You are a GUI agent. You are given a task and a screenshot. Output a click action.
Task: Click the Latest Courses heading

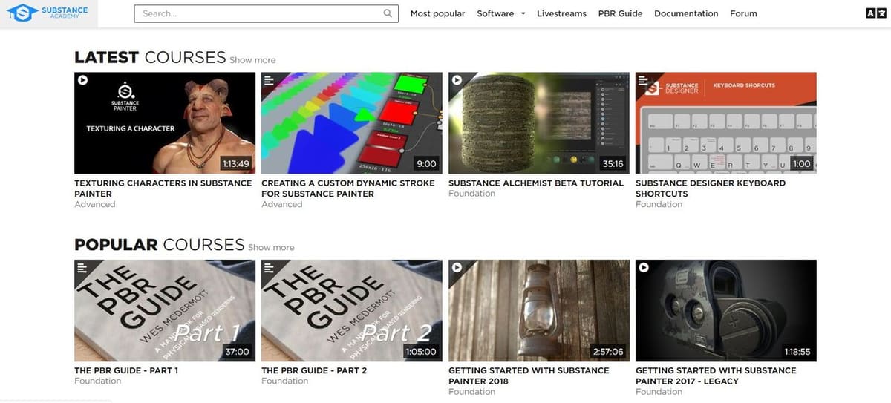pos(150,57)
